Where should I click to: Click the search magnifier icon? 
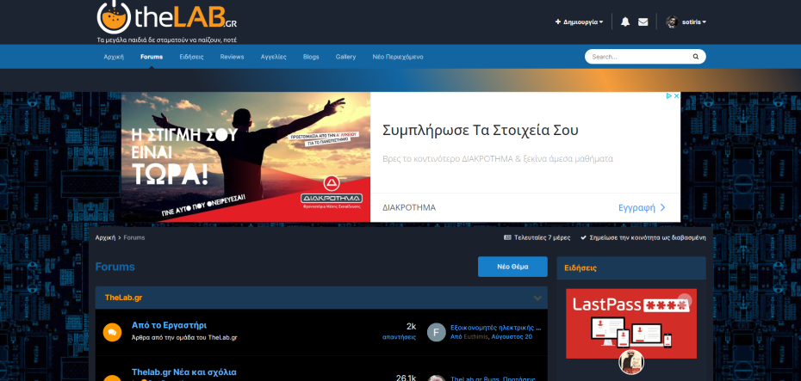click(x=696, y=57)
